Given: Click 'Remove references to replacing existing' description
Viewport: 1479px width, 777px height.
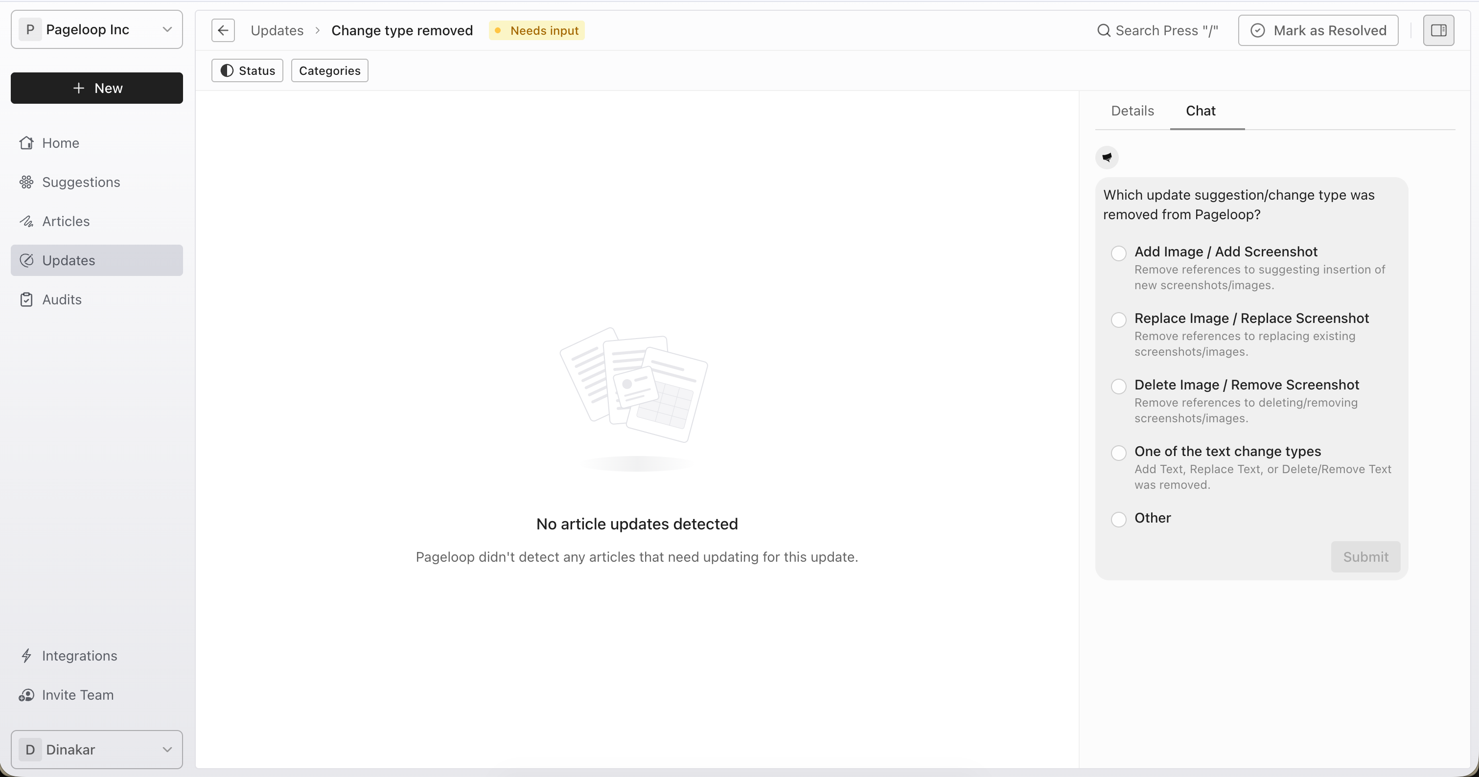Looking at the screenshot, I should (1245, 344).
